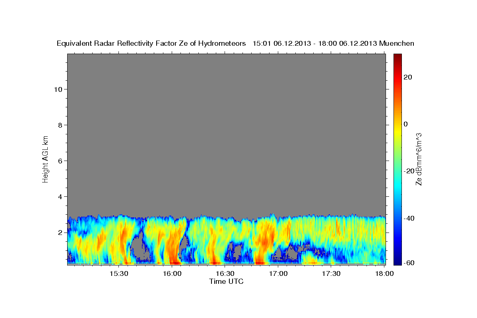Click the '17:30' time tick label
Screen dimensions: 477x318
click(331, 273)
